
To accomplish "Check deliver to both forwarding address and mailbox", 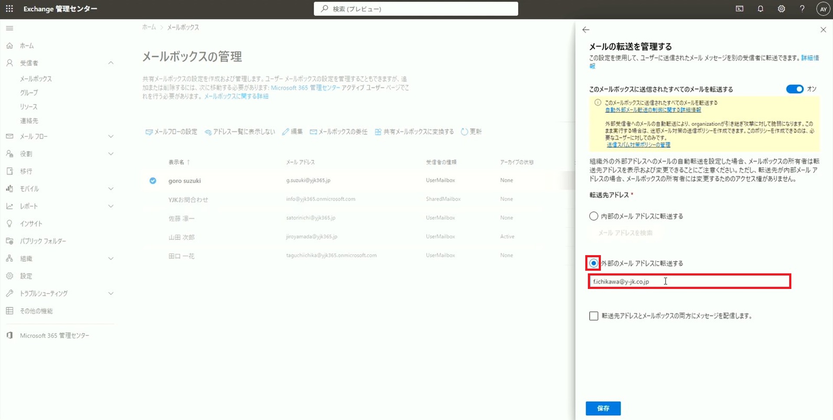I will [x=594, y=316].
